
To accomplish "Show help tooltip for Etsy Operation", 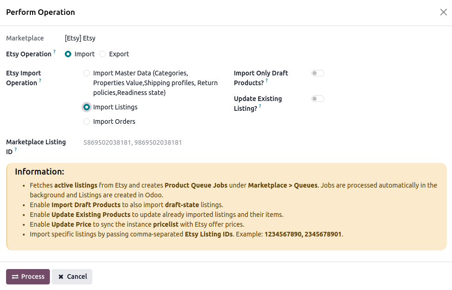I will click(x=54, y=52).
